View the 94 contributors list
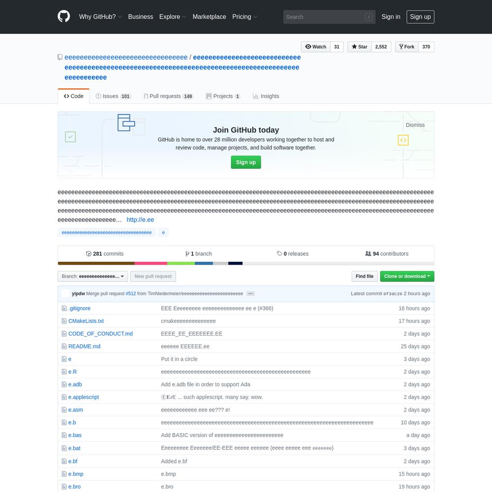Viewport: 492px width, 492px height. (x=387, y=254)
